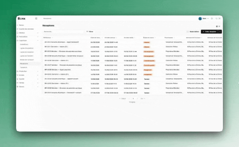Click the Qualité des données link text

click(x=26, y=29)
